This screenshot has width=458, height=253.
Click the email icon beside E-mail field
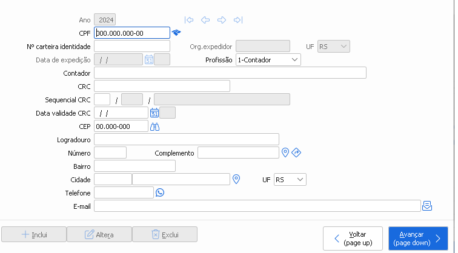coord(427,206)
